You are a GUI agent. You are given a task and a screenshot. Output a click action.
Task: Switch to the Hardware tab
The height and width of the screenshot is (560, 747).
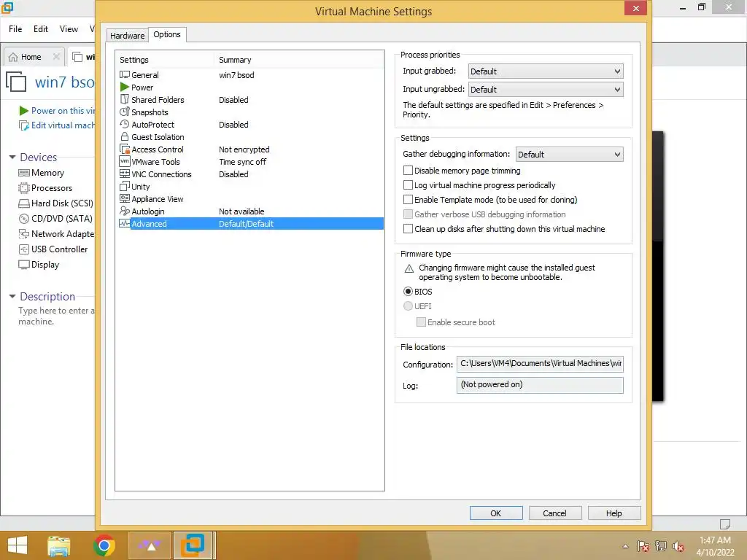(127, 36)
